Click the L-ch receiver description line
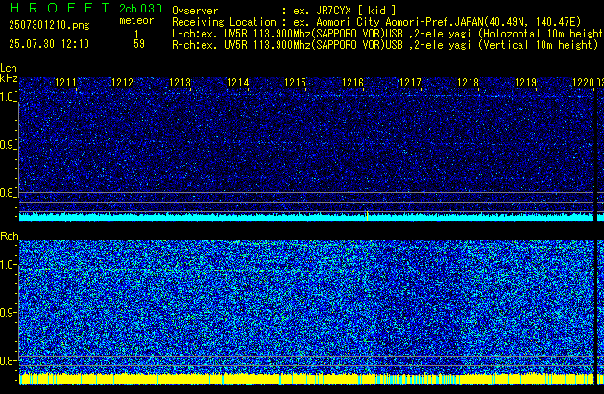The image size is (604, 394). pos(388,34)
